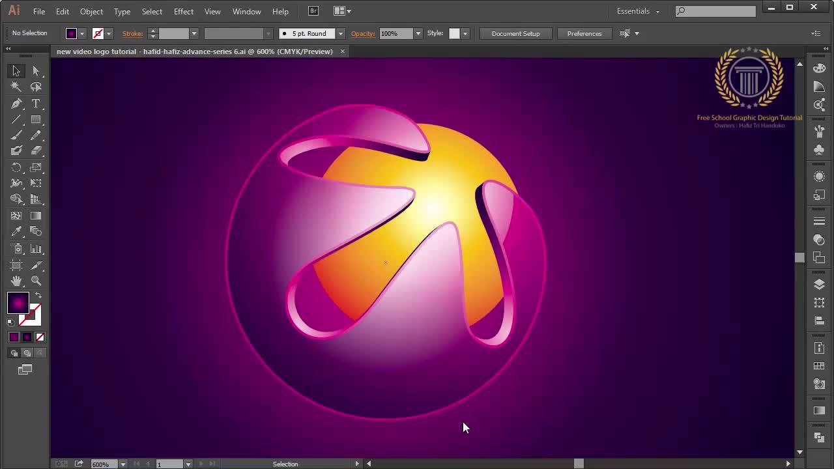Open the Window menu
Viewport: 834px width, 469px height.
(247, 12)
